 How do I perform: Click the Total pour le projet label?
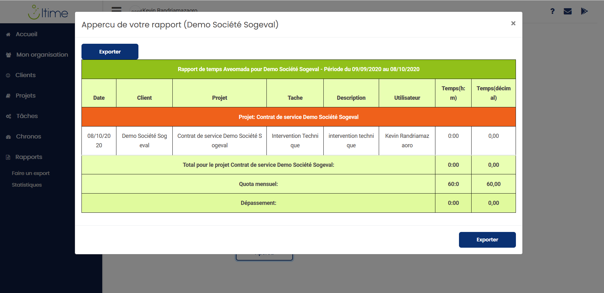click(258, 165)
